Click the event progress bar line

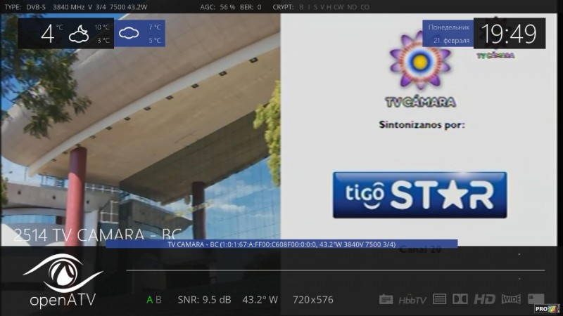coord(335,270)
